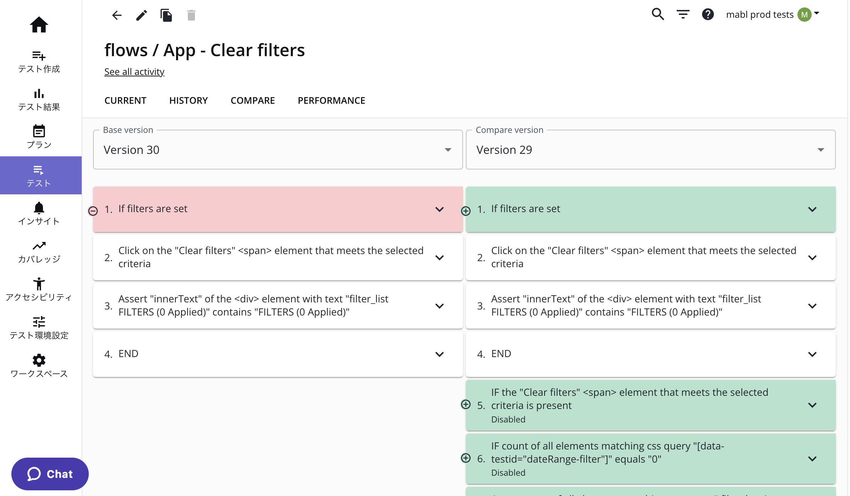Click the pencil edit icon
Screen dimensions: 850x496
point(141,15)
